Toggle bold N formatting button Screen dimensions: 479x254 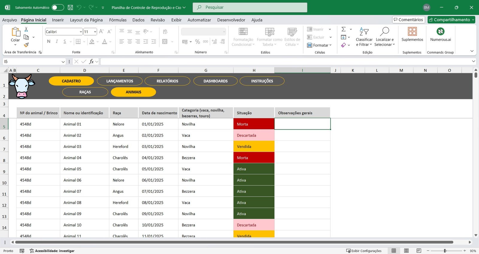coord(49,42)
